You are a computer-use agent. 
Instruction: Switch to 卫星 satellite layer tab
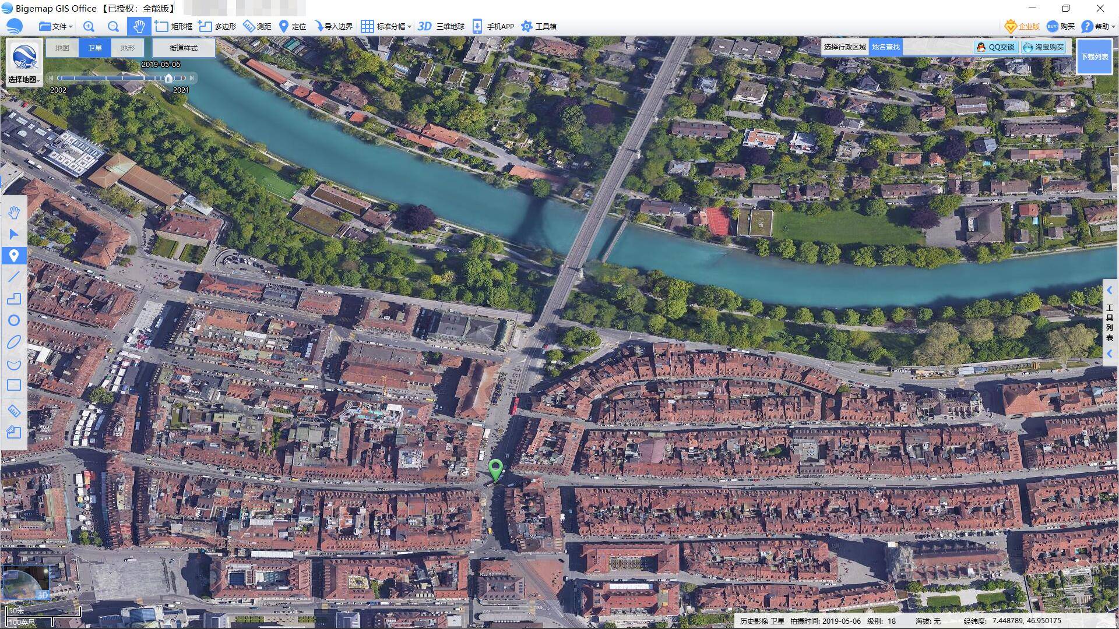[x=94, y=48]
